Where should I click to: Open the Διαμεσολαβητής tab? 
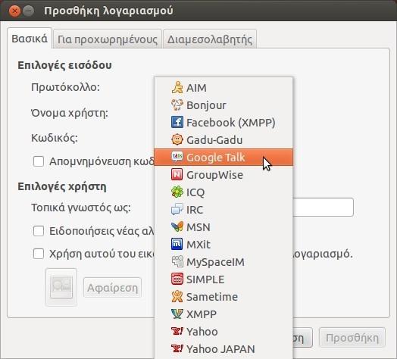210,39
